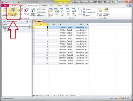Viewport: 133px width, 101px height.
Task: Open the File tab
Action: point(5,6)
